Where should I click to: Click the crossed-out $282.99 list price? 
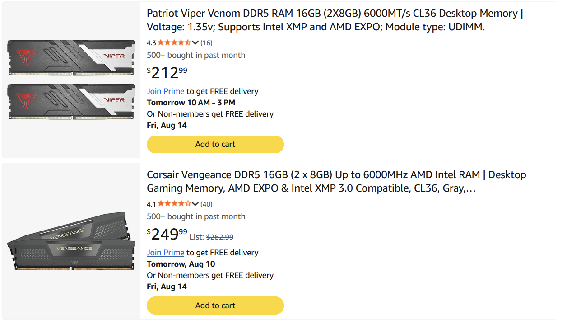pos(220,237)
